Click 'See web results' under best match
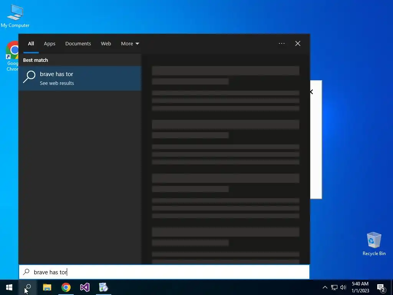This screenshot has width=393, height=295. (x=57, y=83)
